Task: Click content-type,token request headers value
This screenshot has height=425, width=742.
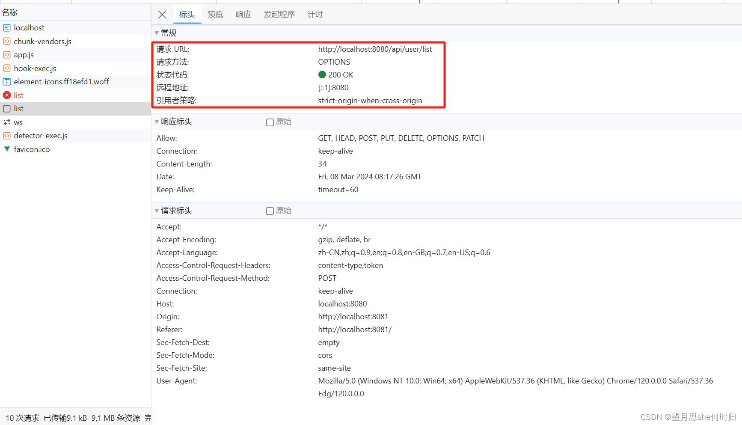Action: coord(350,265)
